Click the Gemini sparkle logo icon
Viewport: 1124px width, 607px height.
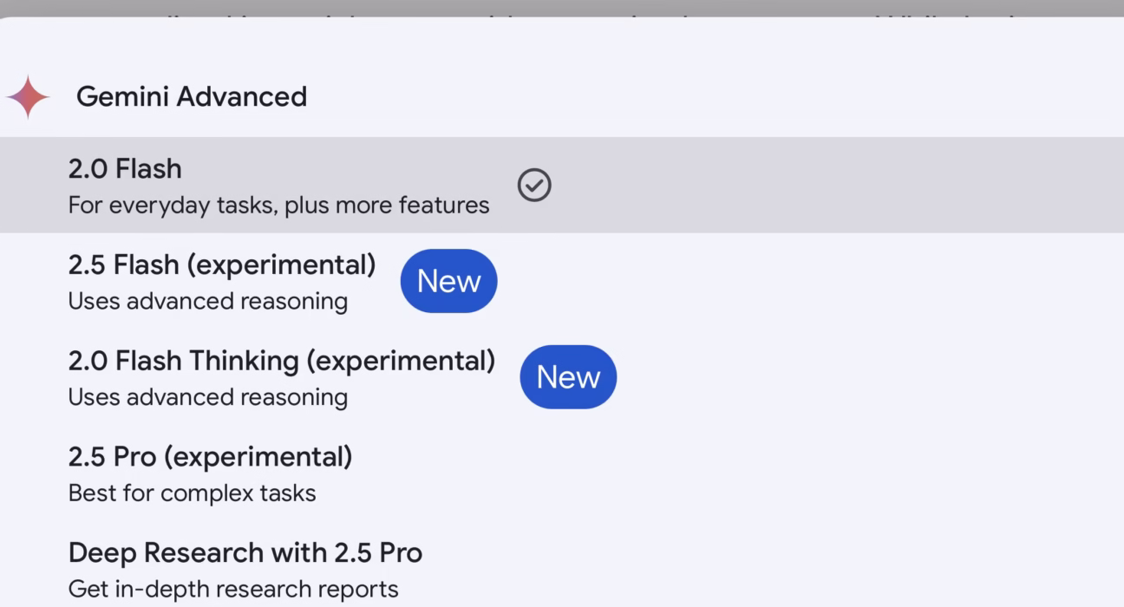pyautogui.click(x=29, y=96)
